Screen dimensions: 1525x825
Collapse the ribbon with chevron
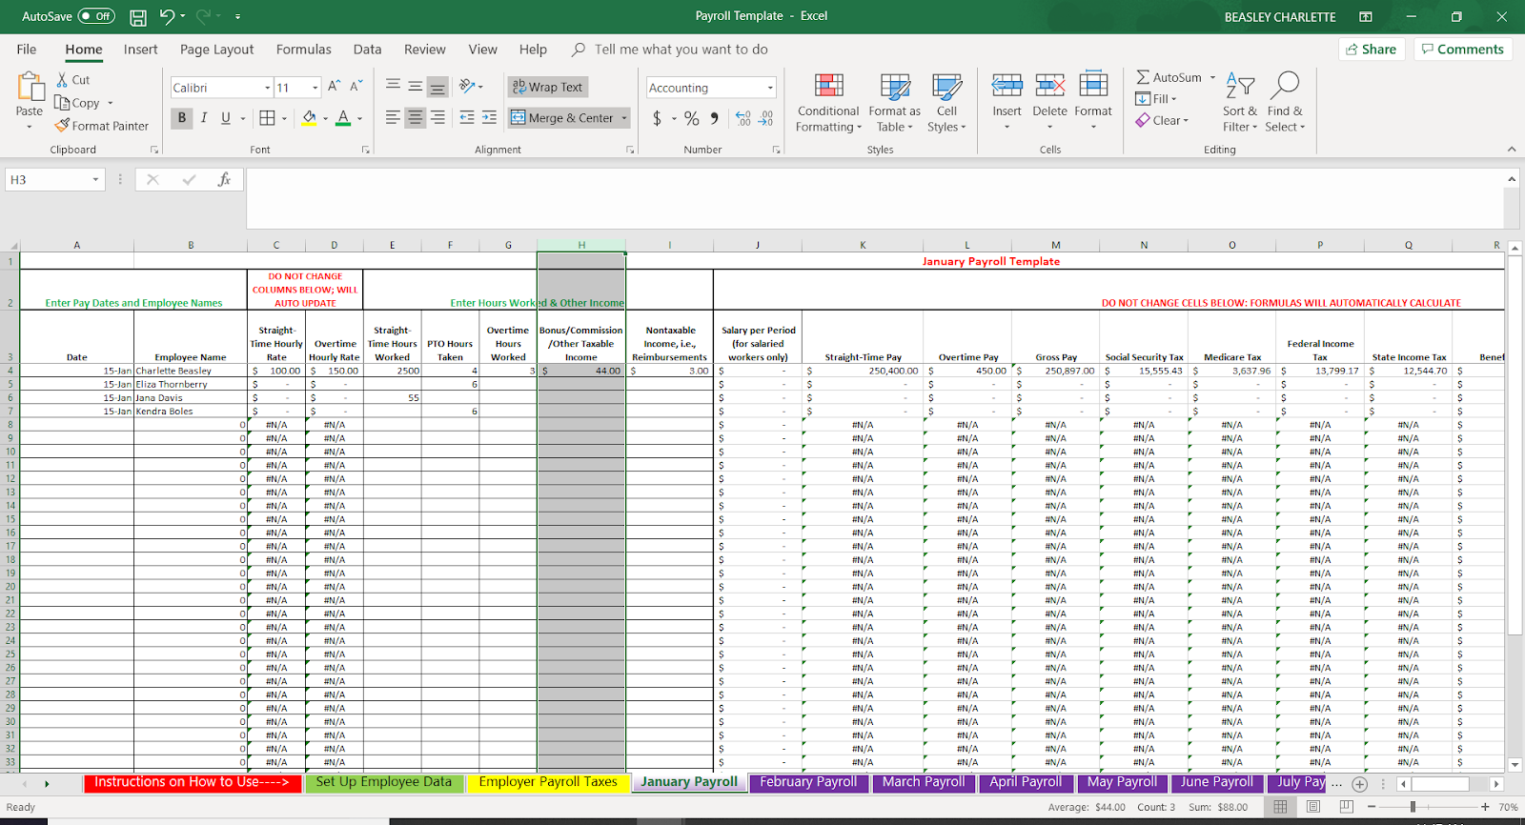[x=1511, y=150]
